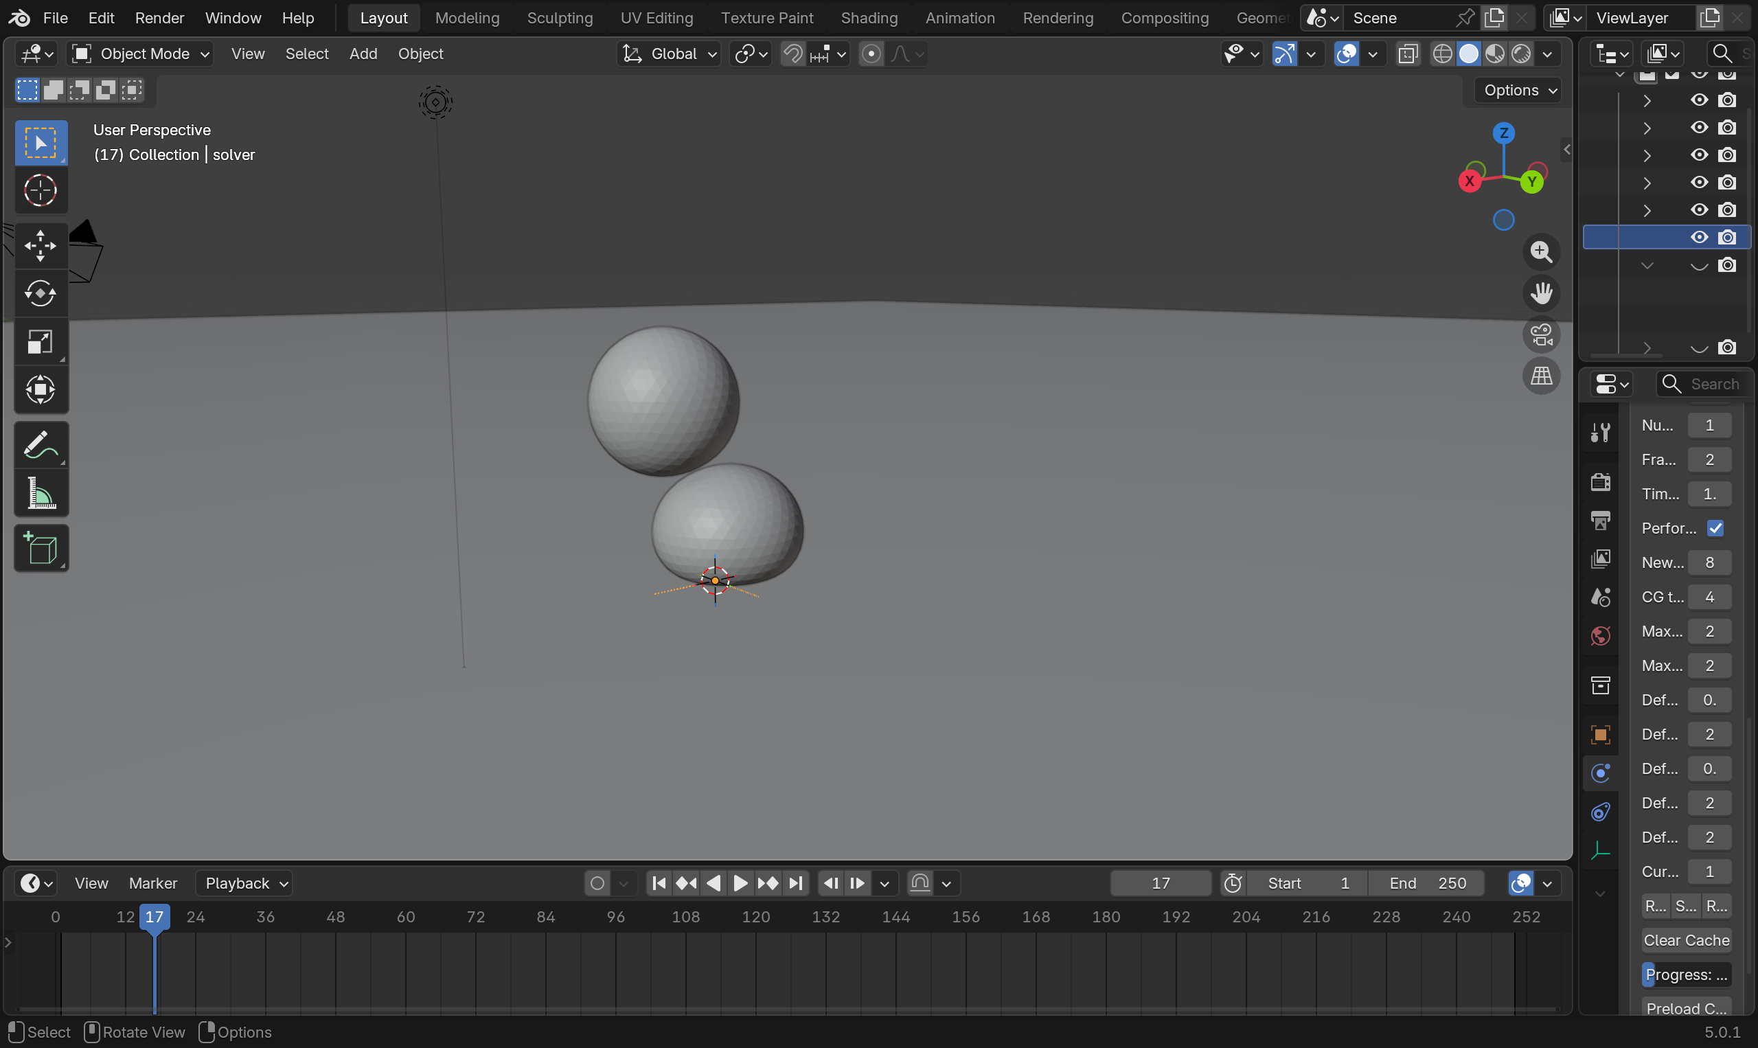Choose the Add Cube tool
Viewport: 1758px width, 1048px height.
tap(41, 549)
